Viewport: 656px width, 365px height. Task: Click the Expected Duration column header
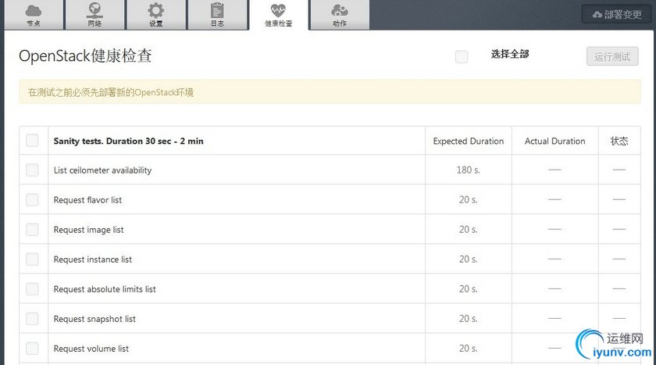pyautogui.click(x=469, y=141)
